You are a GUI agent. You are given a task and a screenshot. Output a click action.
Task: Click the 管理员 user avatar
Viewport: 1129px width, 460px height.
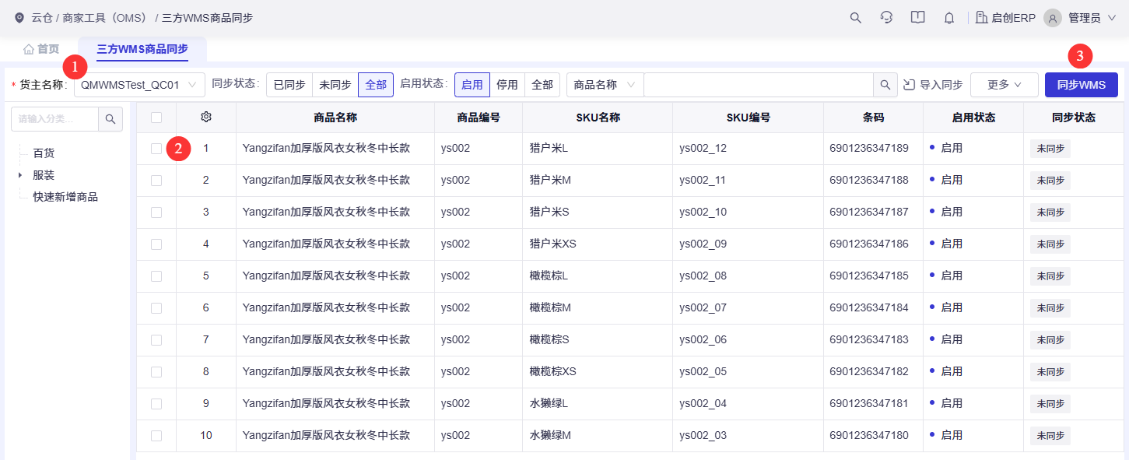(x=1053, y=17)
